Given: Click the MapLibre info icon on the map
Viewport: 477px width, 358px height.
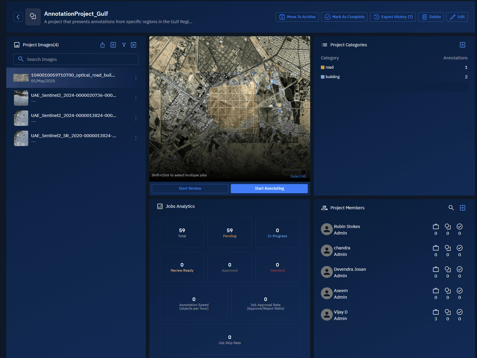Looking at the screenshot, I should click(304, 172).
